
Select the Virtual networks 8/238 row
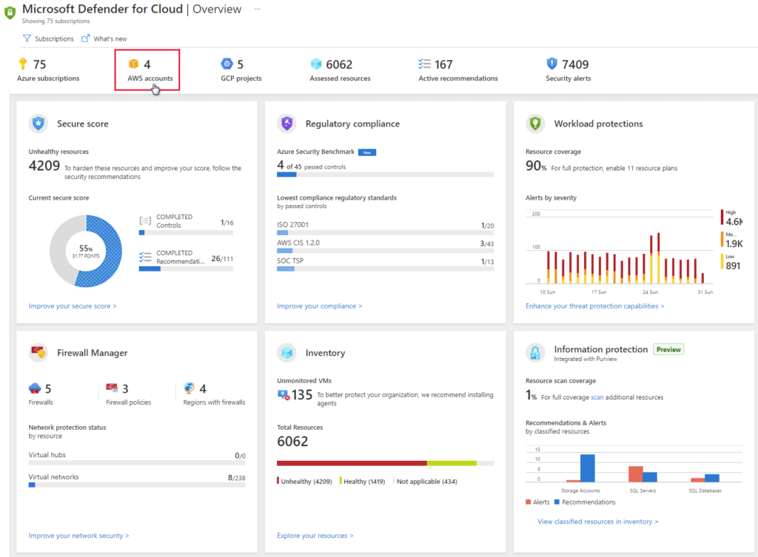137,480
